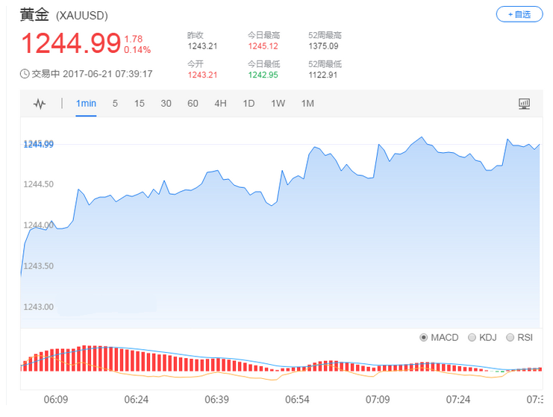Open the 60 minute interval tab
553x417 pixels.
tap(193, 104)
